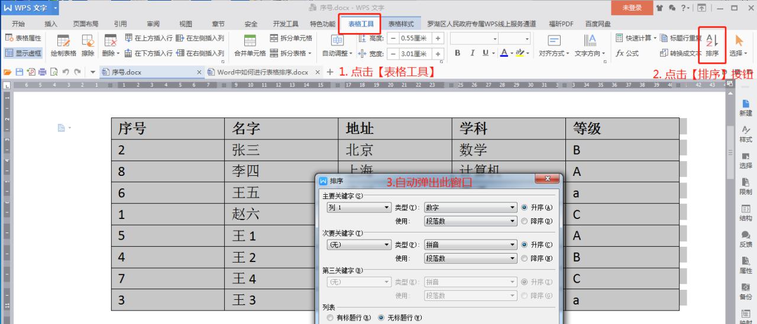Open the secondary 类型 拼音 dropdown
This screenshot has width=757, height=324.
(x=471, y=244)
